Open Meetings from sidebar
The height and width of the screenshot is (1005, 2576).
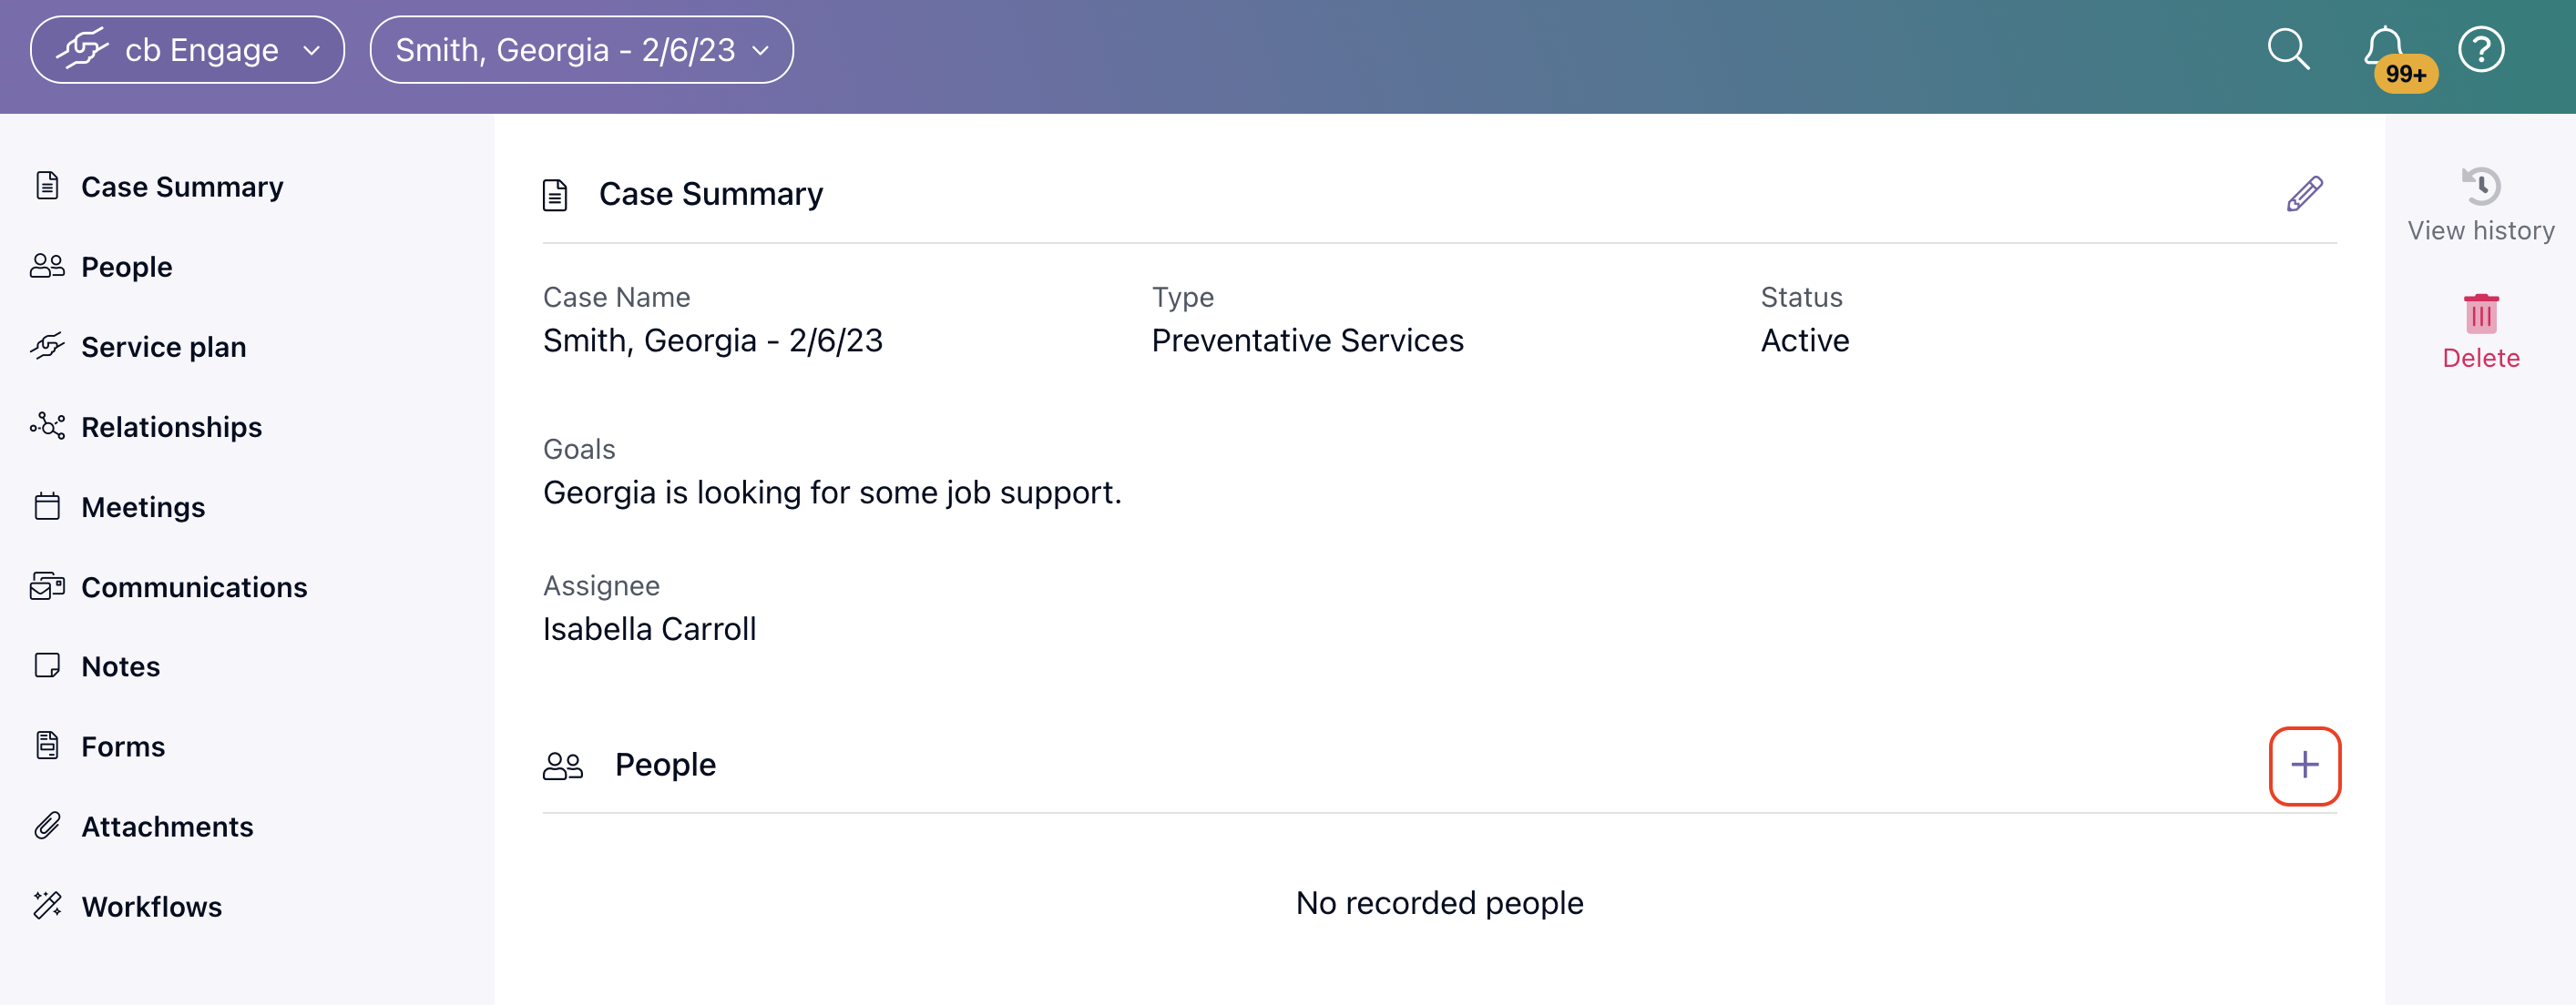click(x=143, y=506)
